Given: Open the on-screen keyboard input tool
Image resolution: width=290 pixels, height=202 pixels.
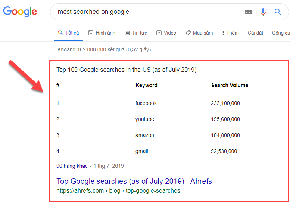Looking at the screenshot, I should (x=248, y=12).
